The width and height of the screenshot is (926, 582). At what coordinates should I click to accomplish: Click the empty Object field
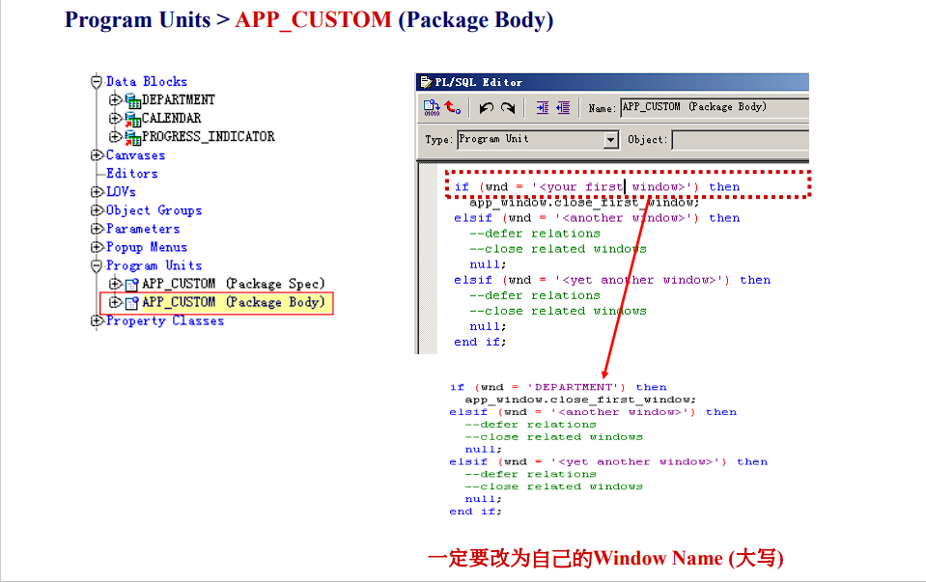741,140
